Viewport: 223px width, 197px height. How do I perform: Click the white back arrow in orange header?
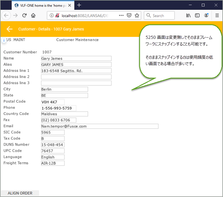point(9,29)
